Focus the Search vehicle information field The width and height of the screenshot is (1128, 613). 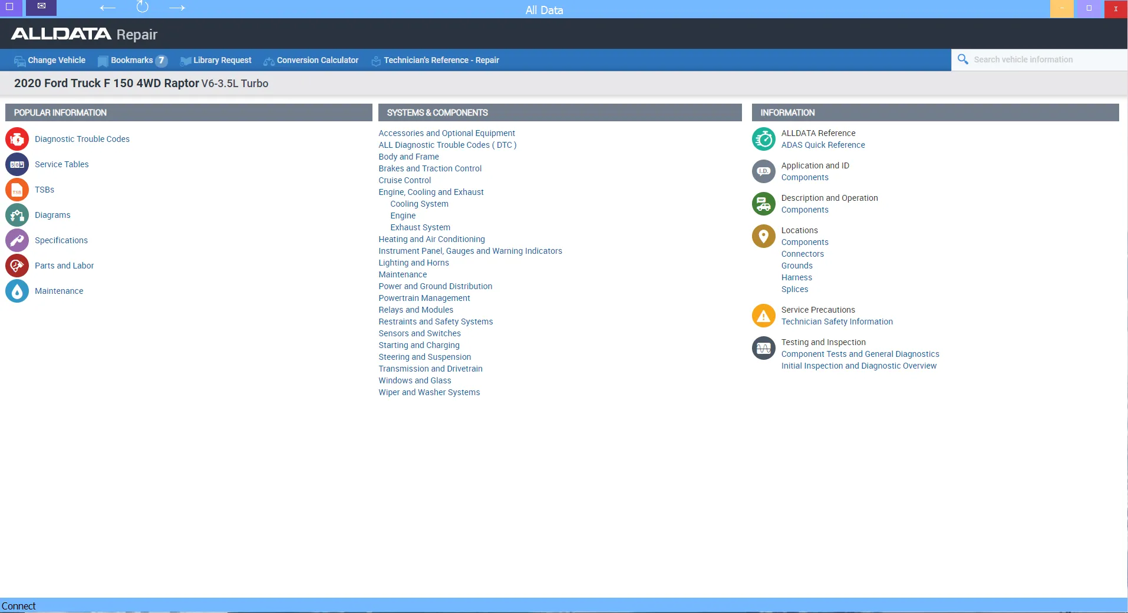click(1040, 59)
